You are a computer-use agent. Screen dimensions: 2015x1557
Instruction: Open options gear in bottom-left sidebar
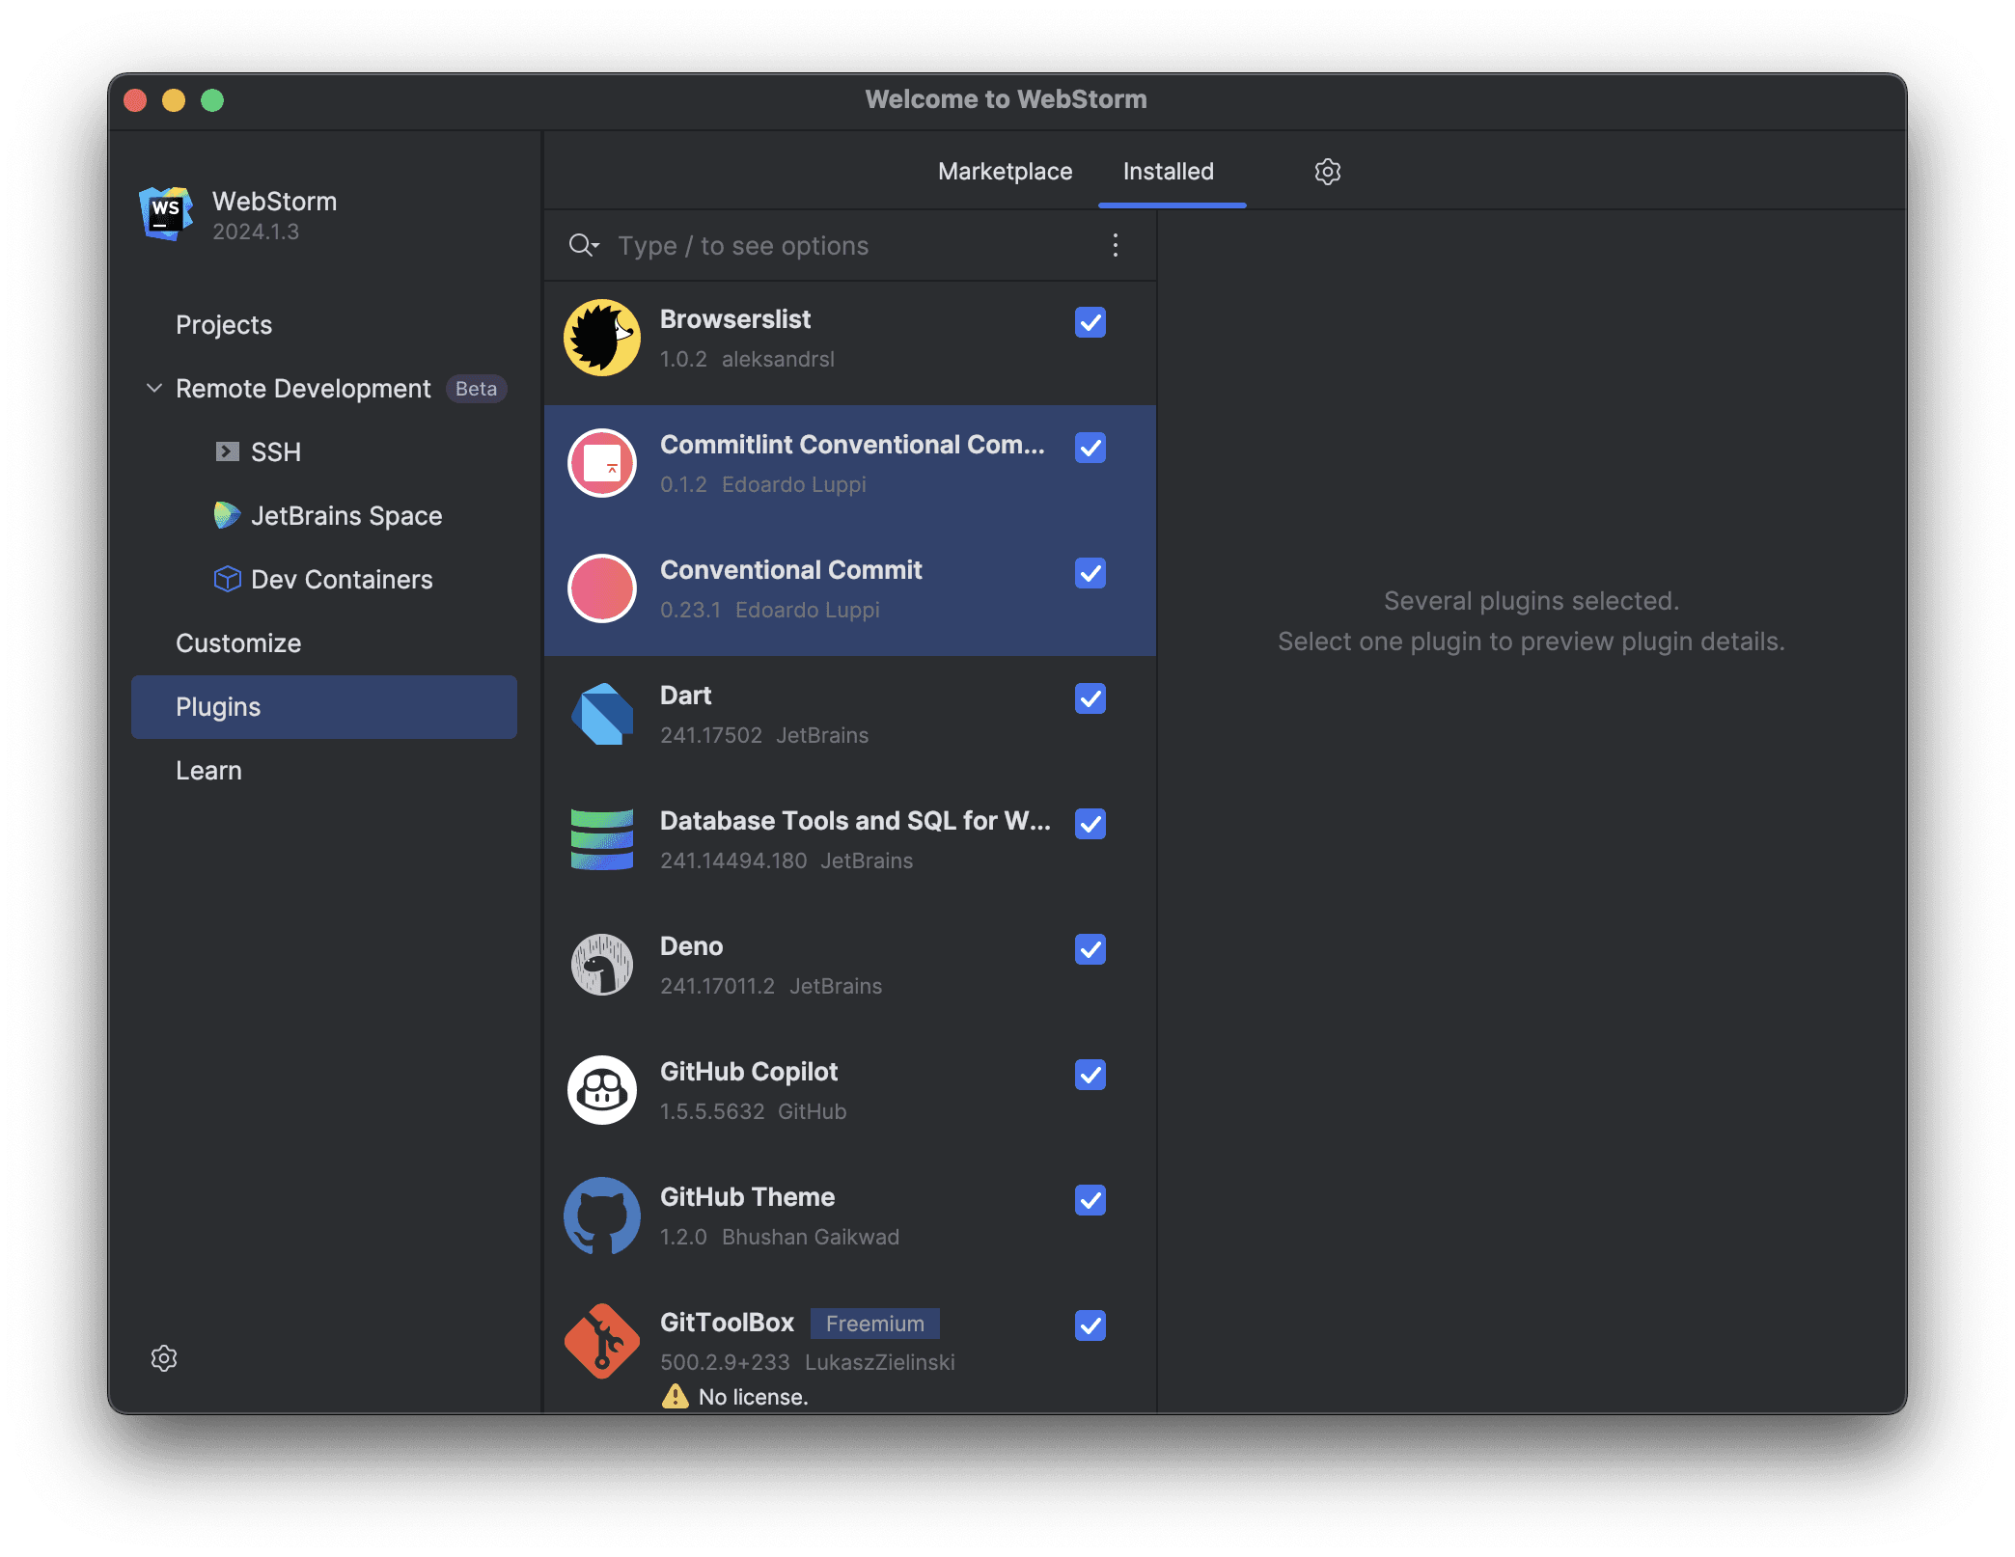tap(164, 1358)
